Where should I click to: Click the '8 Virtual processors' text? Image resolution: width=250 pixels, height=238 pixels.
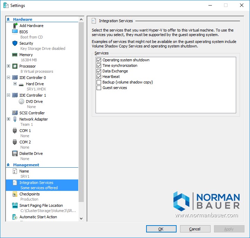pos(37,71)
